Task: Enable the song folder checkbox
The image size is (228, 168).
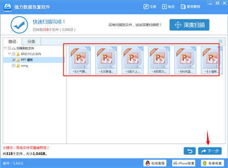Action: pyautogui.click(x=14, y=66)
